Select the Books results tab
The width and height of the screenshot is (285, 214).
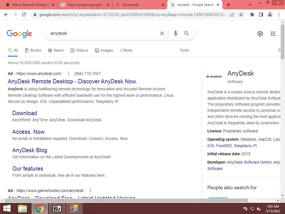click(33, 50)
